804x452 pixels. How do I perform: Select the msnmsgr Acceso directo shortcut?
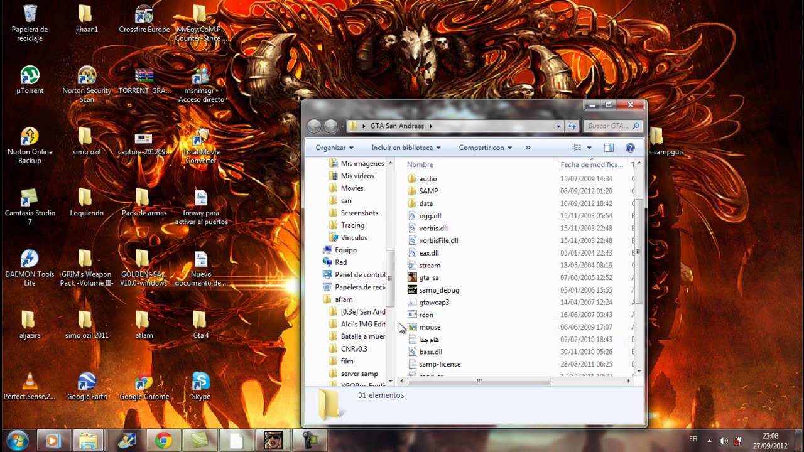point(201,84)
